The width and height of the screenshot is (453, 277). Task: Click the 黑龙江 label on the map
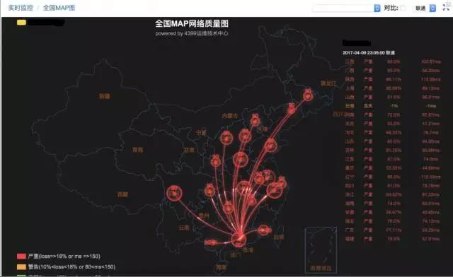(328, 83)
